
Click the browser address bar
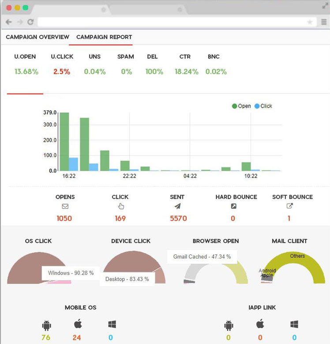172,22
